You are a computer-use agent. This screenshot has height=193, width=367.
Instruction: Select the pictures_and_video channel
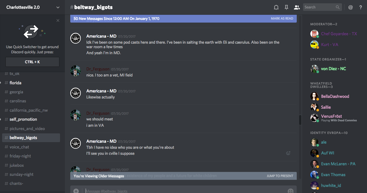tap(27, 129)
